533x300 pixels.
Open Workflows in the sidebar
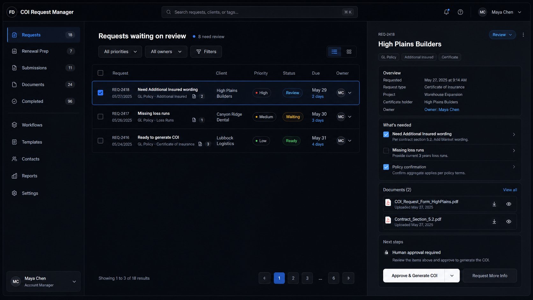coord(43,125)
